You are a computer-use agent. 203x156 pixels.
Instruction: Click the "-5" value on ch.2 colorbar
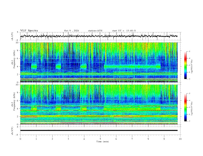click(189, 107)
